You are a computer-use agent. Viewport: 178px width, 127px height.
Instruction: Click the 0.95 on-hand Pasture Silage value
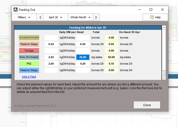click(x=111, y=44)
